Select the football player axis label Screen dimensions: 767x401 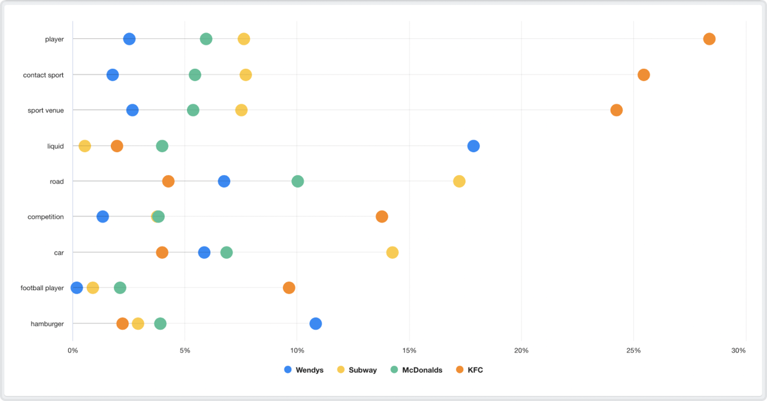(x=42, y=288)
